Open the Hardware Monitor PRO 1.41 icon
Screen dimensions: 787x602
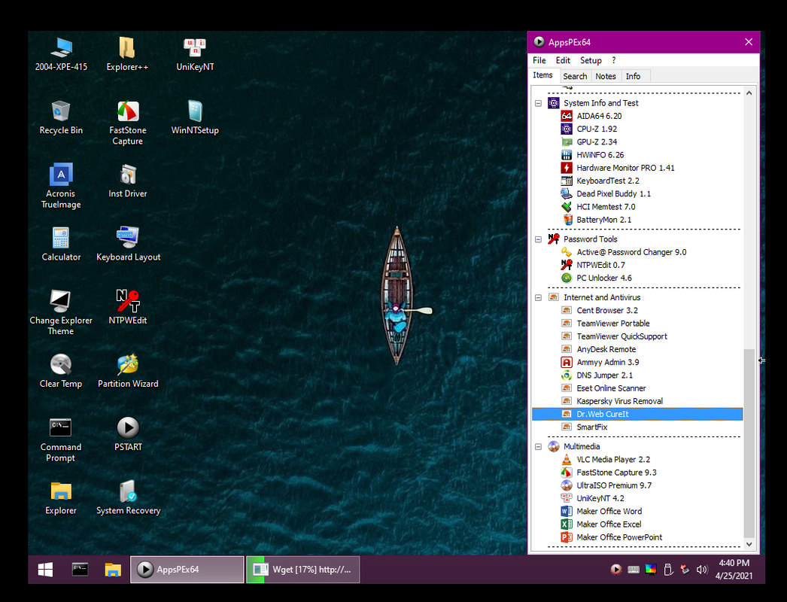566,168
